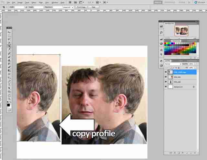
Task: Click the black foreground color swatch
Action: point(8,105)
